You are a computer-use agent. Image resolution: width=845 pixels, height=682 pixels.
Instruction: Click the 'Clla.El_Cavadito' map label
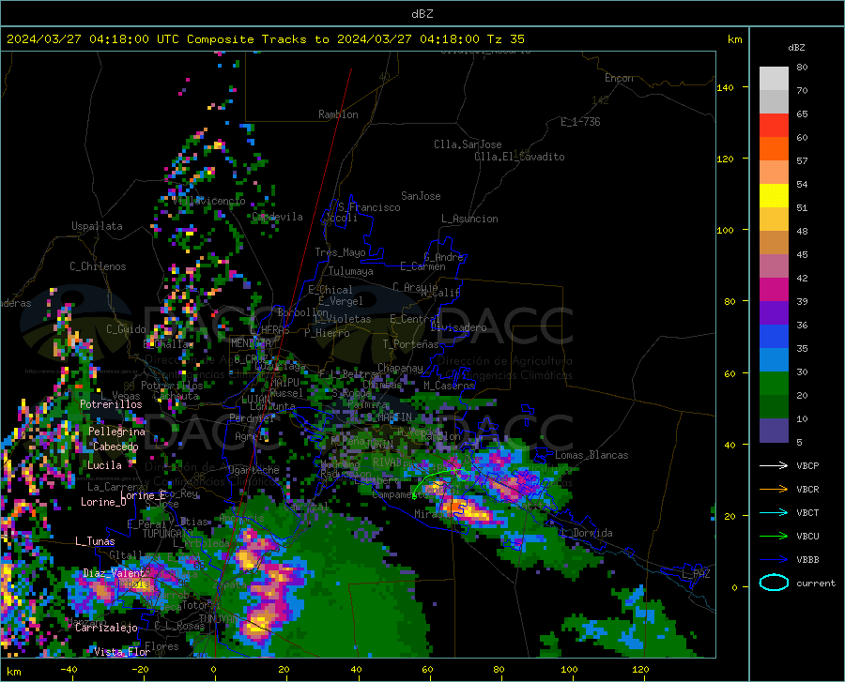[519, 157]
